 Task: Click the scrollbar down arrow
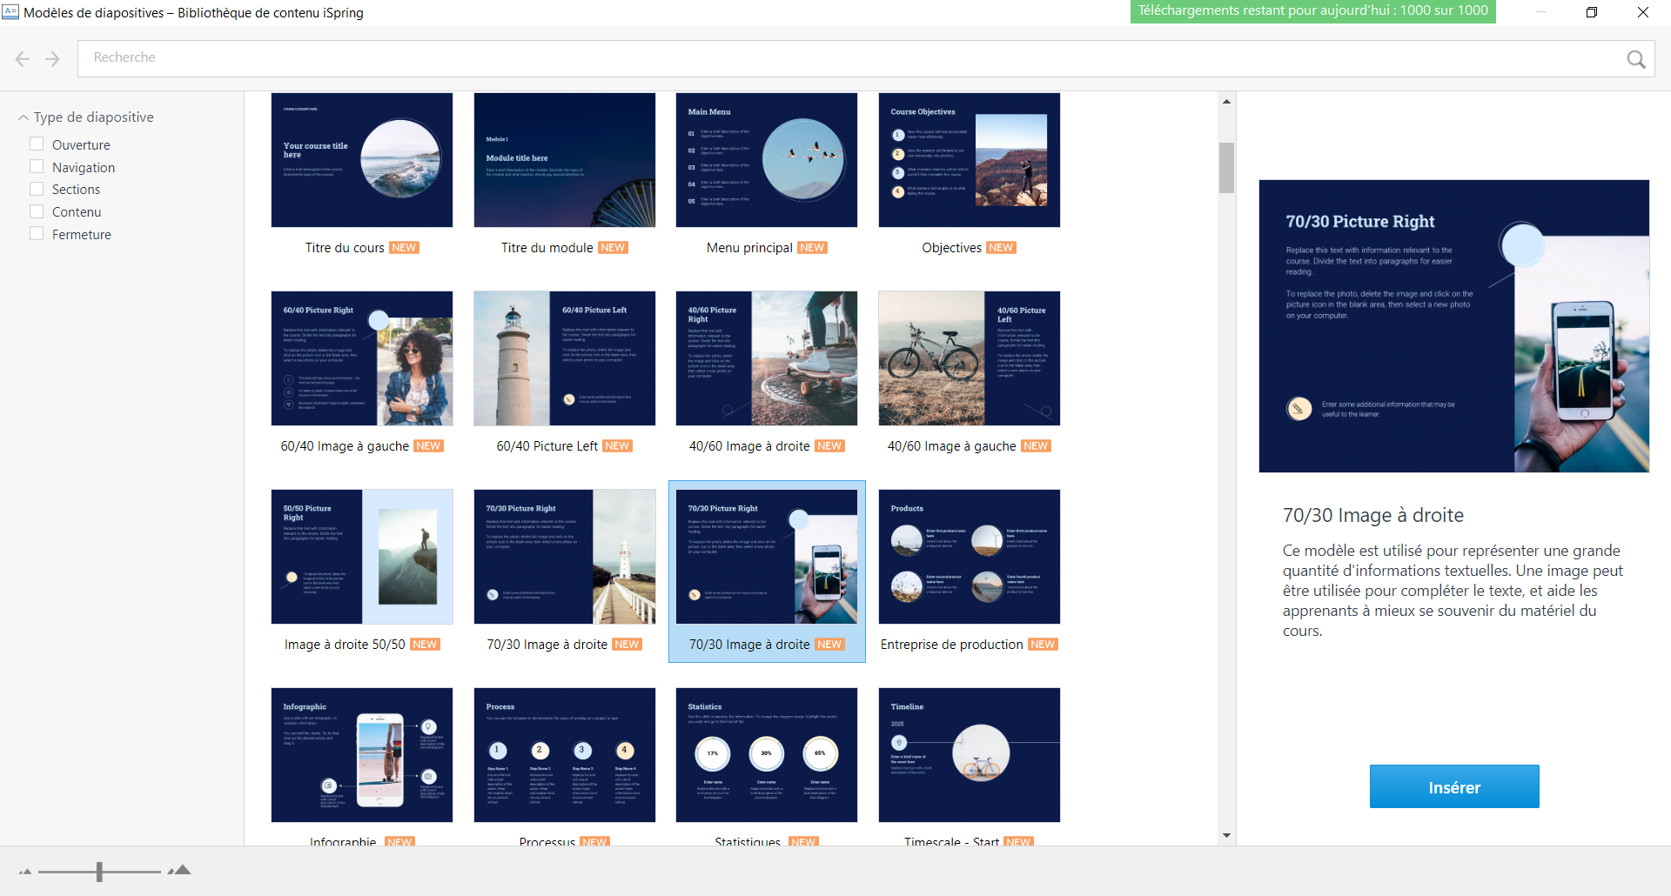pos(1226,835)
